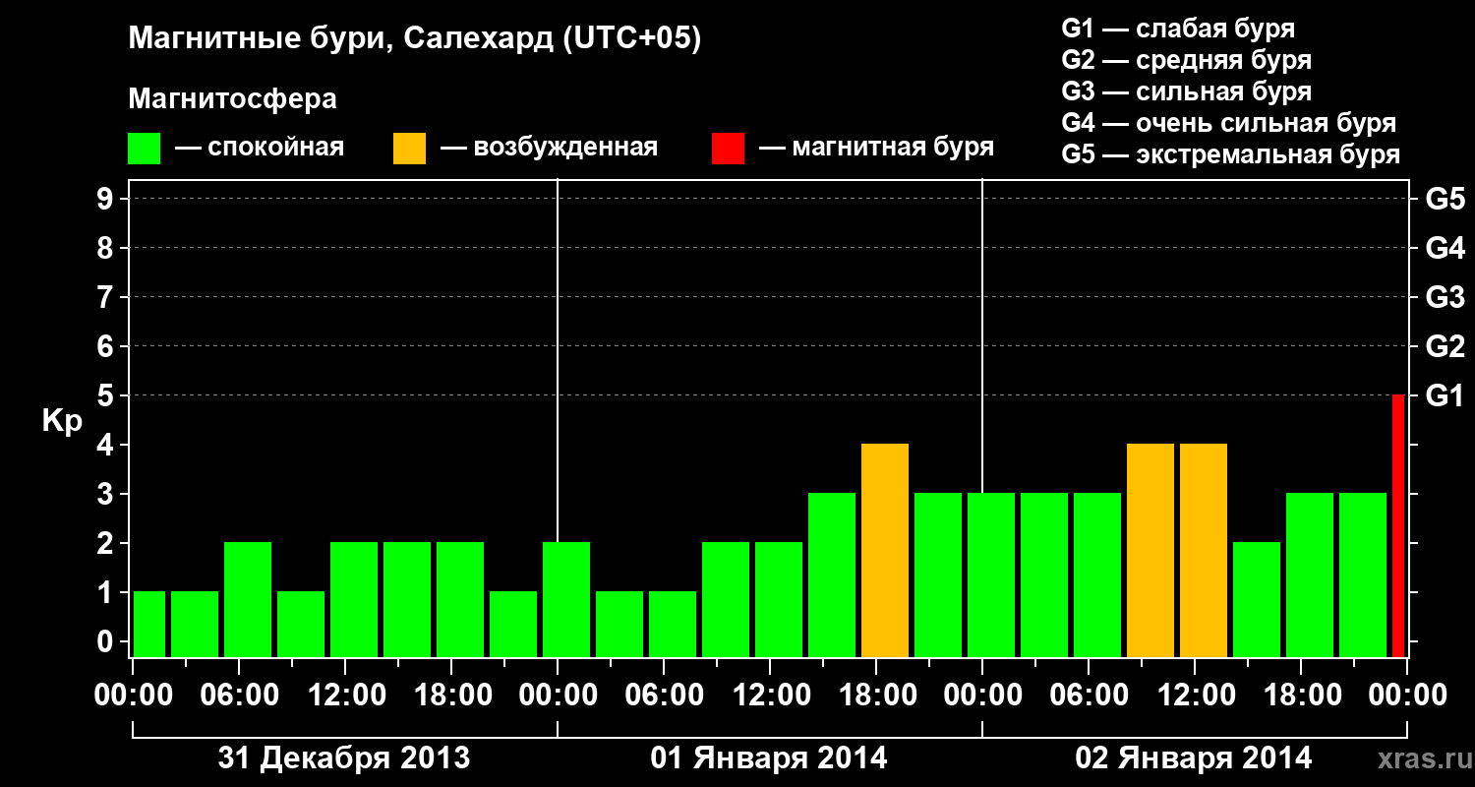Click orange bar at 12:00–15:00 on 02 Января
Screen dimensions: 1475x787
pos(1204,551)
